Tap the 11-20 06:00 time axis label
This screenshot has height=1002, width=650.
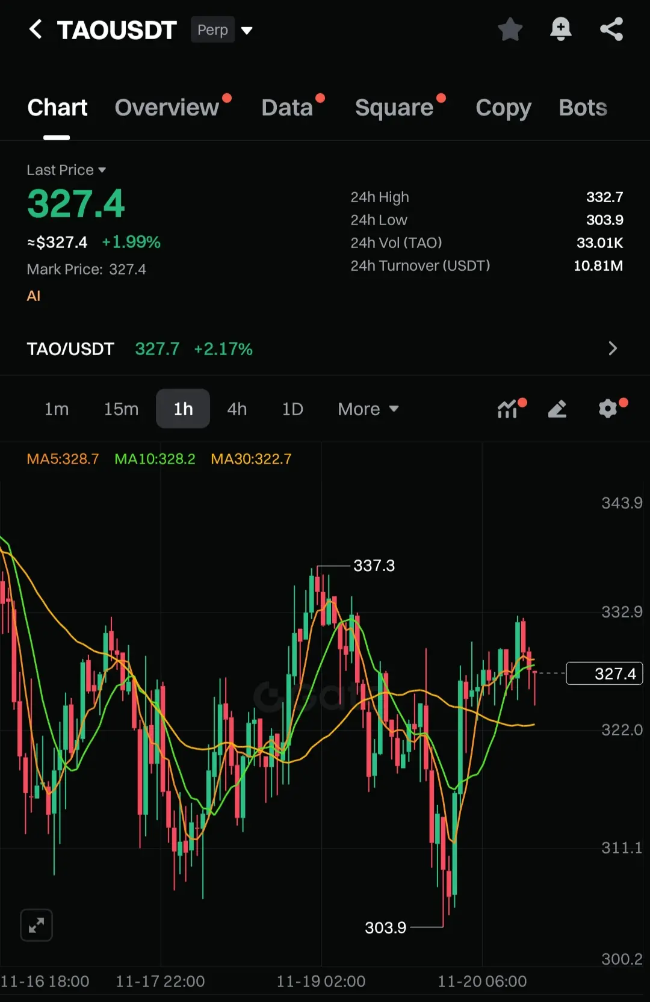click(x=482, y=981)
